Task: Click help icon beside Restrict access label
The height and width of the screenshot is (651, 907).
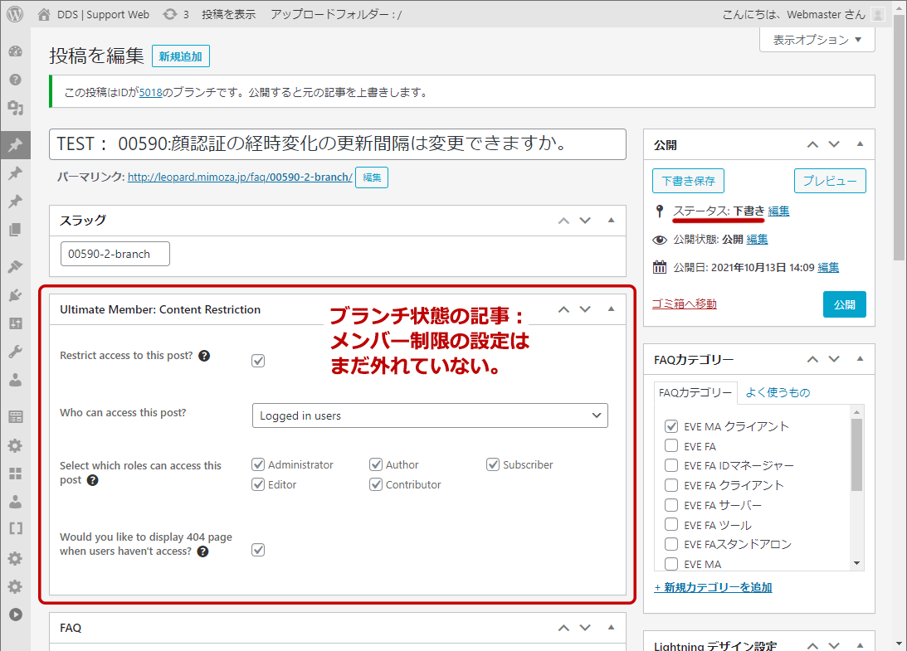Action: [x=204, y=356]
